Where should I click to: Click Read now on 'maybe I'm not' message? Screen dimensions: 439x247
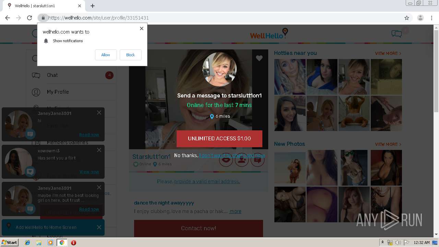point(89,209)
